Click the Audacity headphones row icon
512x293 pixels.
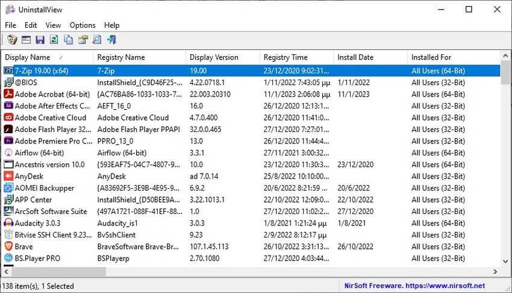pyautogui.click(x=8, y=223)
